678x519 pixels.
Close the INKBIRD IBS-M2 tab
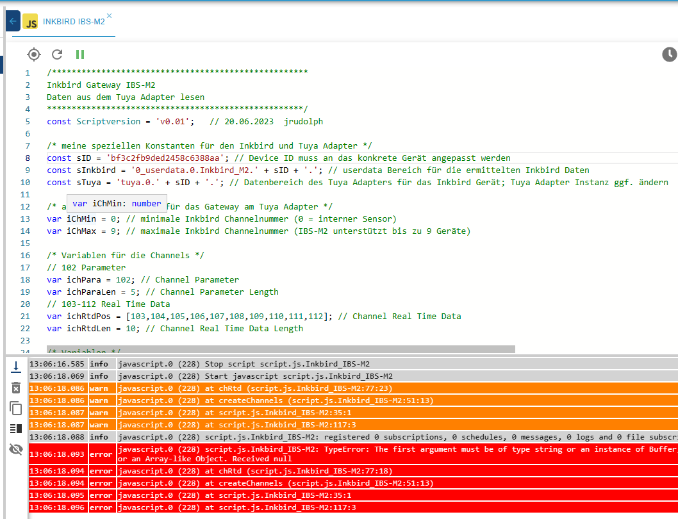coord(110,15)
